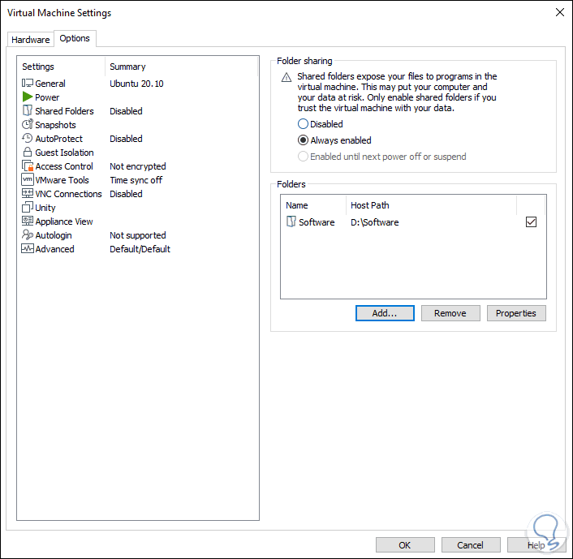573x559 pixels.
Task: Open Help for the settings dialog
Action: coord(536,544)
